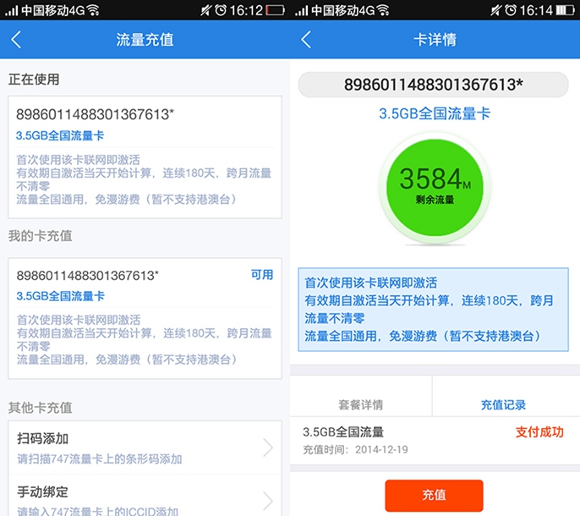Image resolution: width=580 pixels, height=516 pixels.
Task: Expand 手动绑定 chevron arrow
Action: [x=267, y=500]
